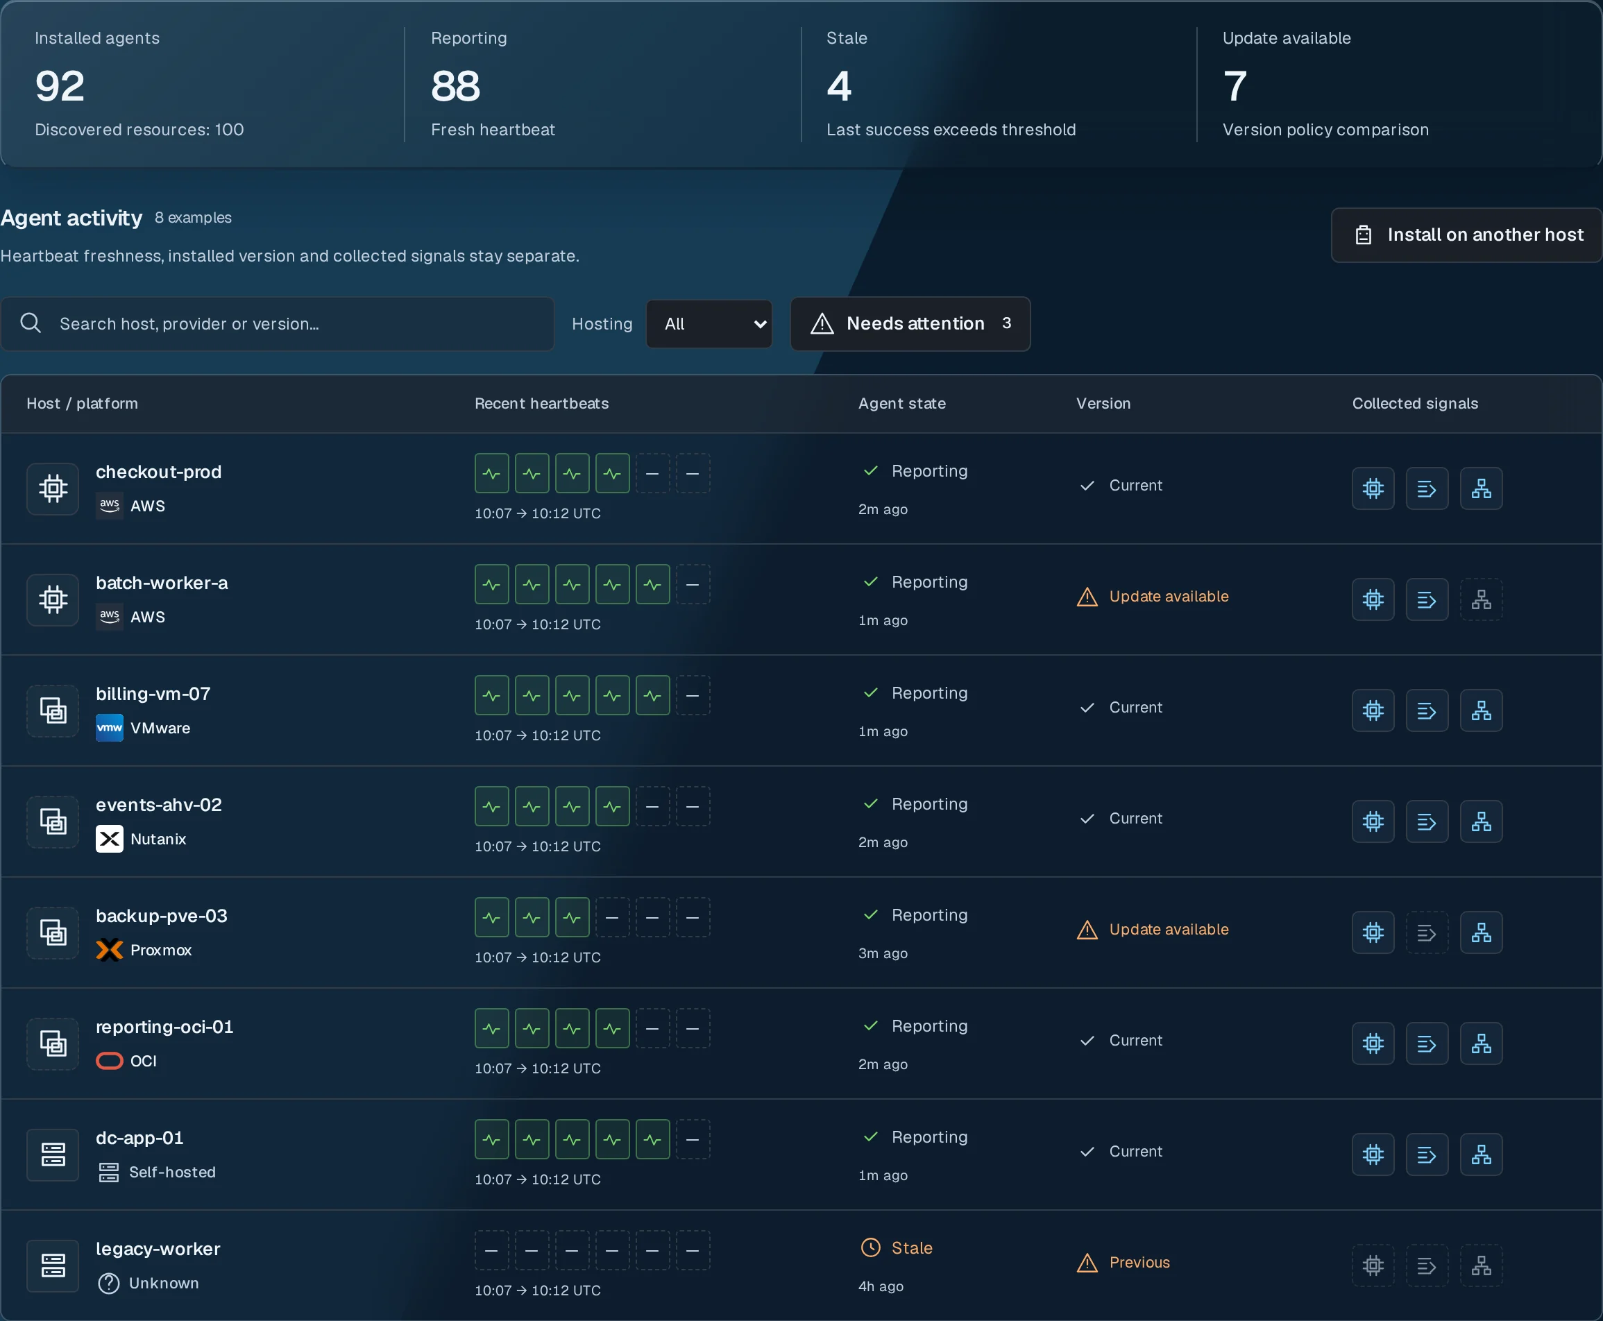Click the network topology signal icon for checkout-prod
The width and height of the screenshot is (1603, 1321).
tap(1480, 488)
